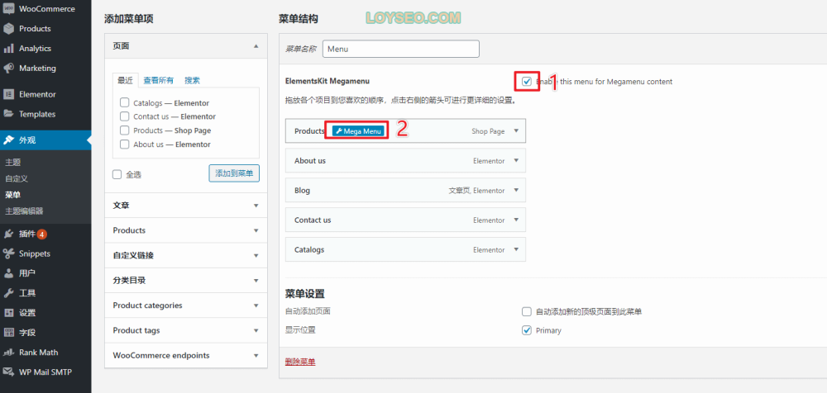
Task: Click the 菜单名称 input field
Action: 401,49
